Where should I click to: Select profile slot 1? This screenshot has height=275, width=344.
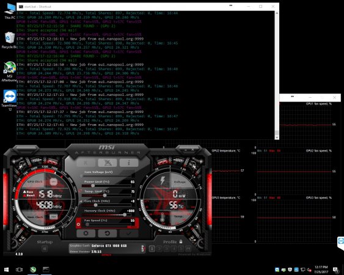coord(152,249)
